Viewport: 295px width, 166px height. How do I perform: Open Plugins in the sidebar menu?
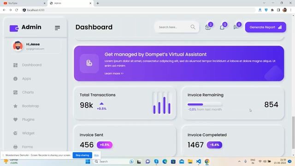(x=28, y=119)
